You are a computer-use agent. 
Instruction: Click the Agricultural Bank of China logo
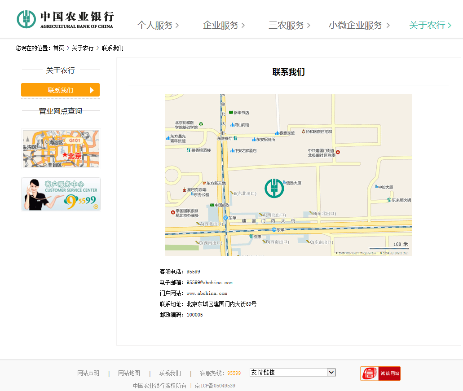(x=65, y=19)
